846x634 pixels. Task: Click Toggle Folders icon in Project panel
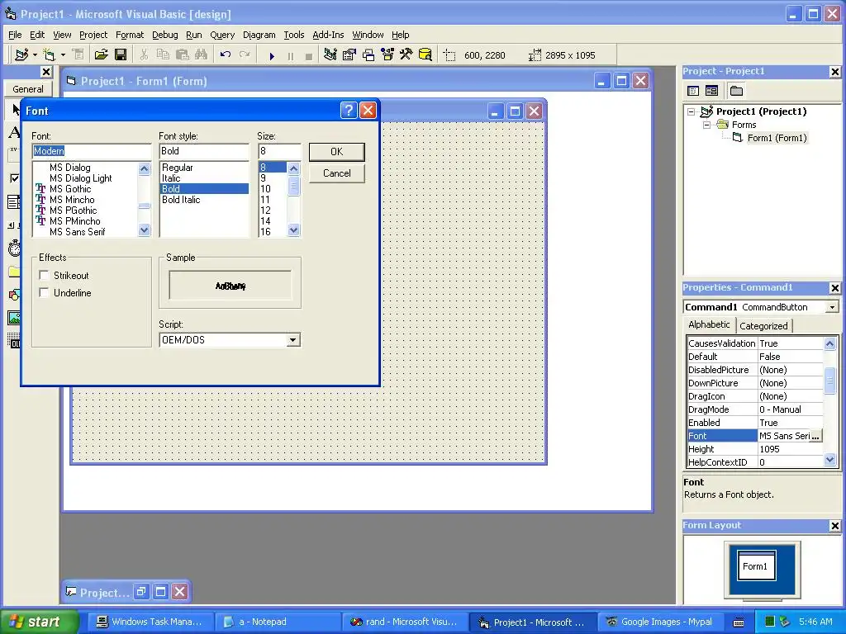736,91
